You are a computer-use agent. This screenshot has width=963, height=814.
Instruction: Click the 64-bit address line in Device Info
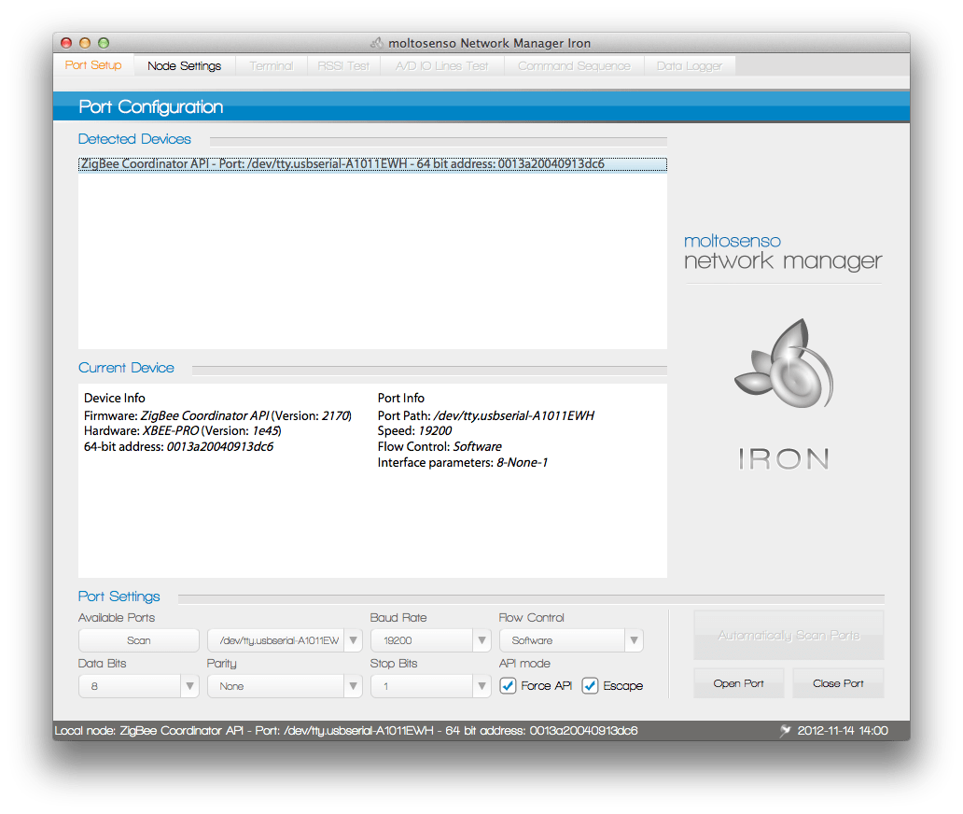tap(179, 446)
